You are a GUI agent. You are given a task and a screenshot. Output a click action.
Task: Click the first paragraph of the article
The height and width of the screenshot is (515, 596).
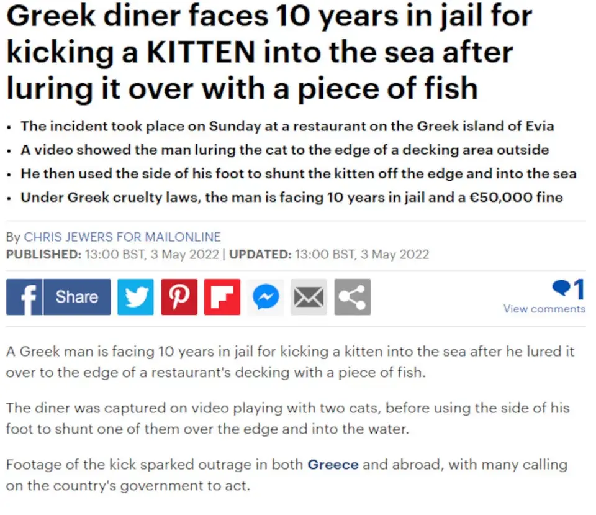(290, 362)
